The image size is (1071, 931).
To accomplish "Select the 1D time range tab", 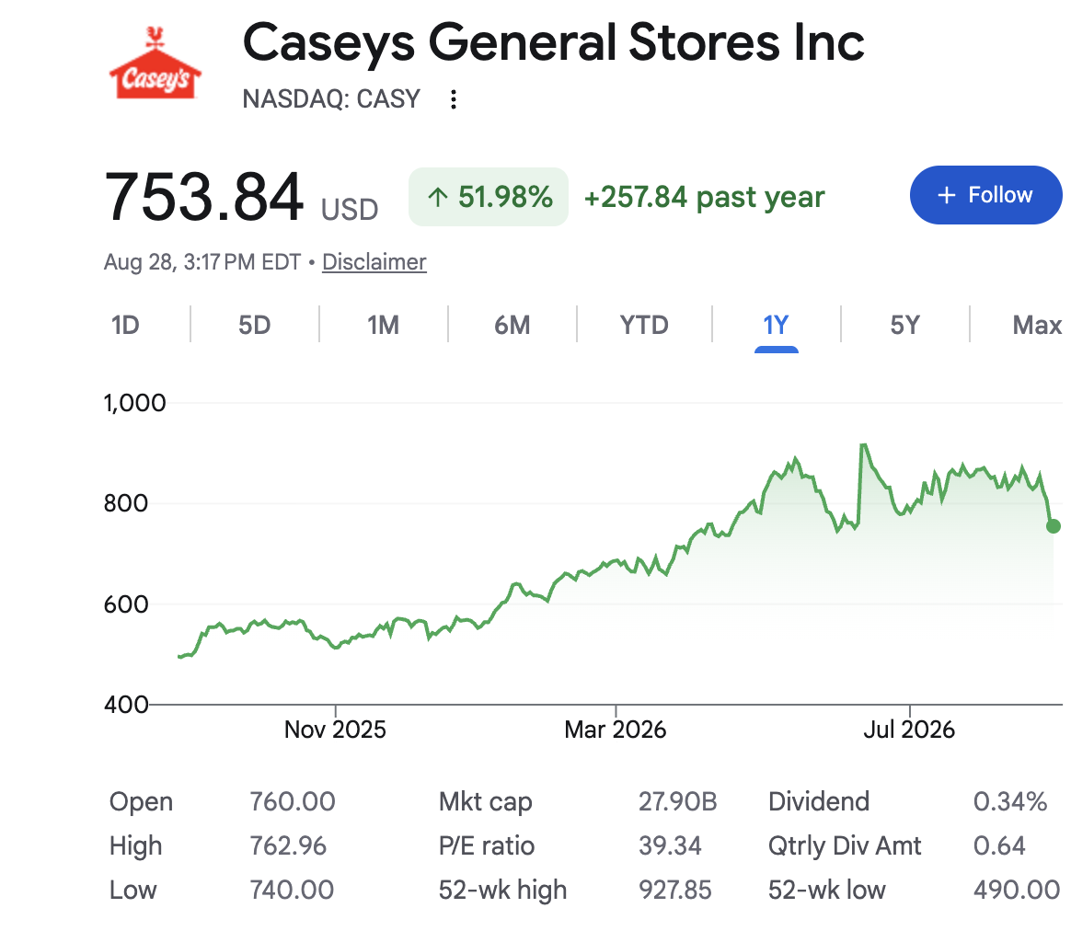I will coord(126,325).
